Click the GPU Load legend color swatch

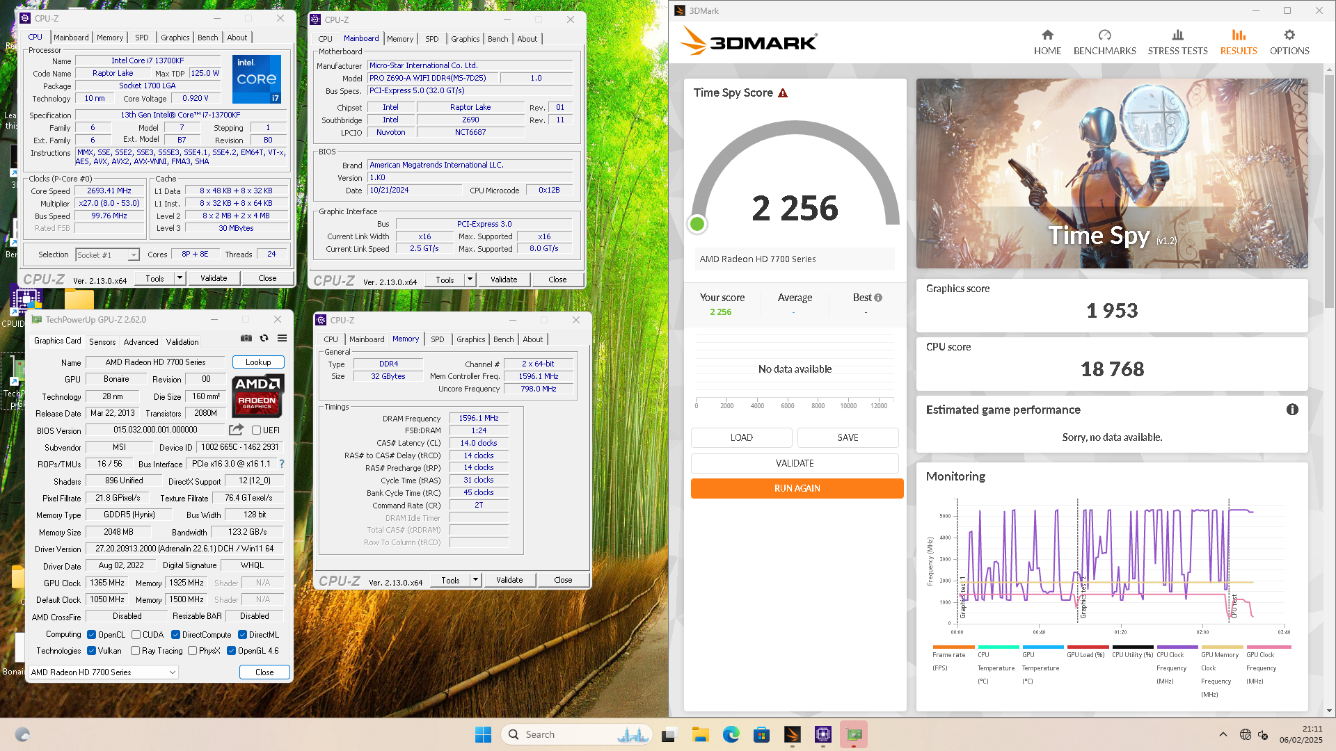[x=1088, y=647]
